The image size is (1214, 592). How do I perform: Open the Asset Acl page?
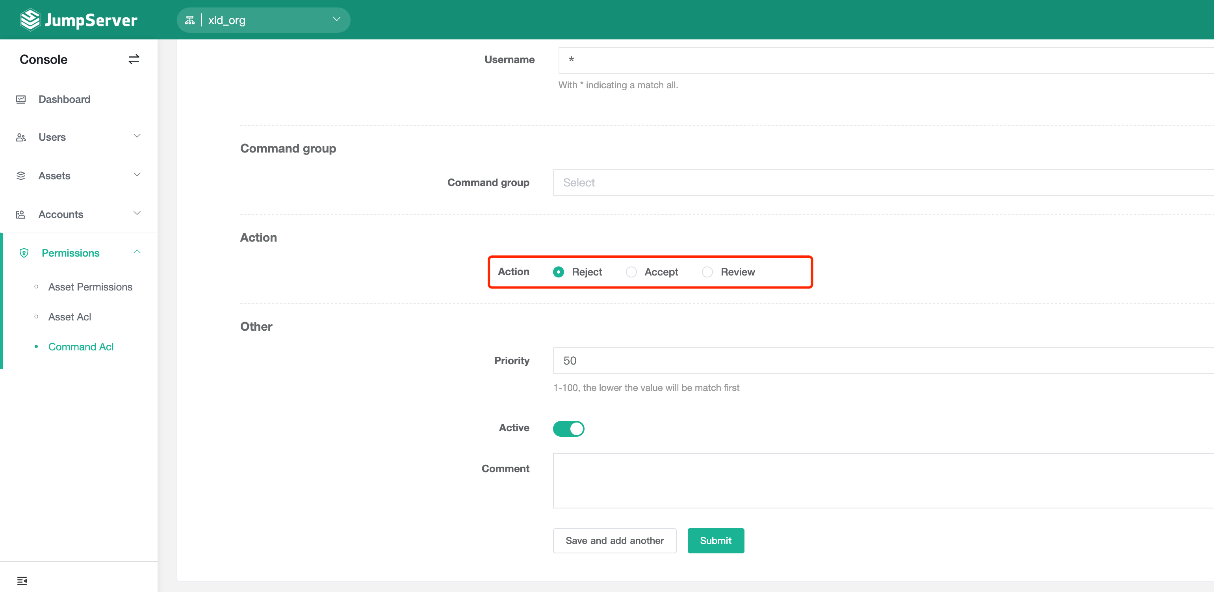[69, 316]
